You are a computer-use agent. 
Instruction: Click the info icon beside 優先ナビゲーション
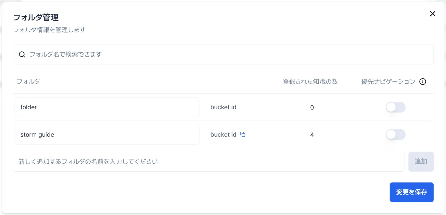tap(423, 82)
